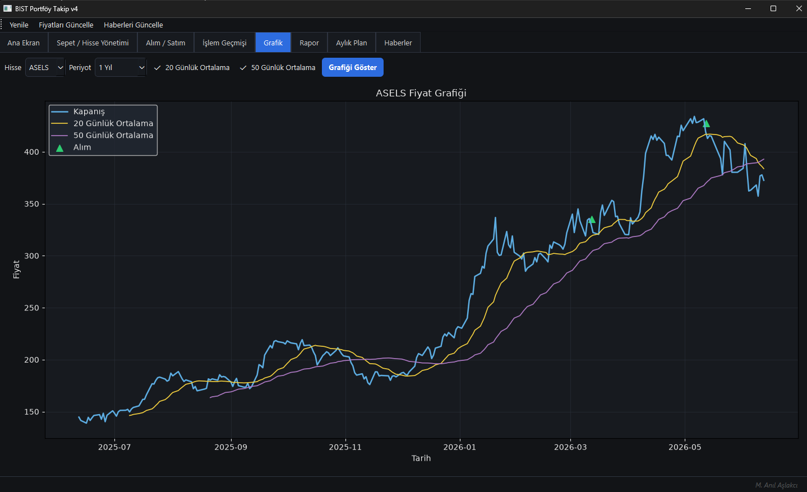The width and height of the screenshot is (807, 492).
Task: Toggle 20 Günlük Ortalama checkbox
Action: 192,67
